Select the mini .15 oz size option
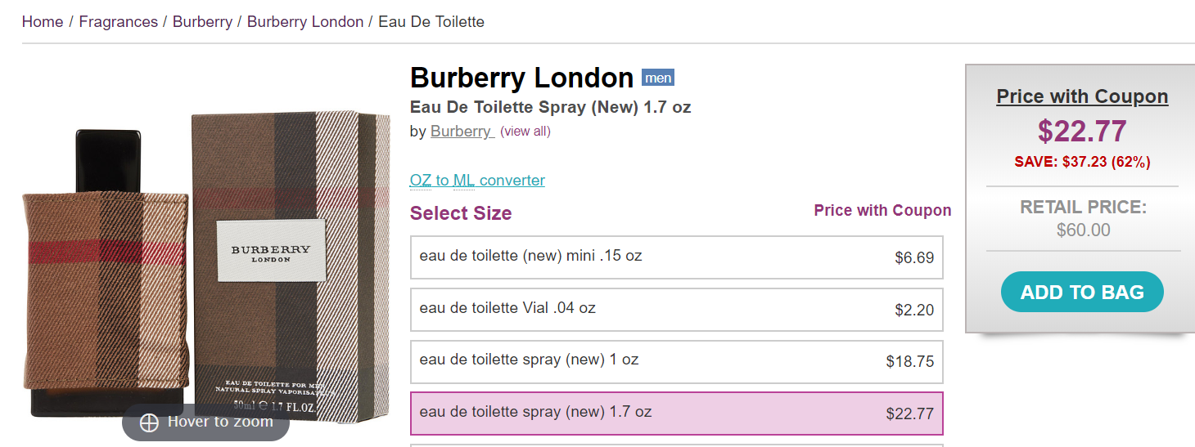 [676, 257]
